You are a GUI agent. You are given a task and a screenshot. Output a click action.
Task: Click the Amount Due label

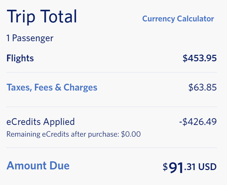click(x=38, y=166)
